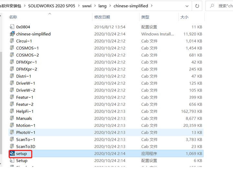Select the COSMOS~1 cab file icon
The image size is (233, 174).
click(x=12, y=48)
